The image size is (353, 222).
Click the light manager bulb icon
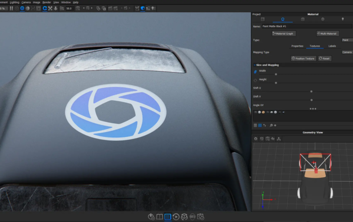click(x=153, y=9)
